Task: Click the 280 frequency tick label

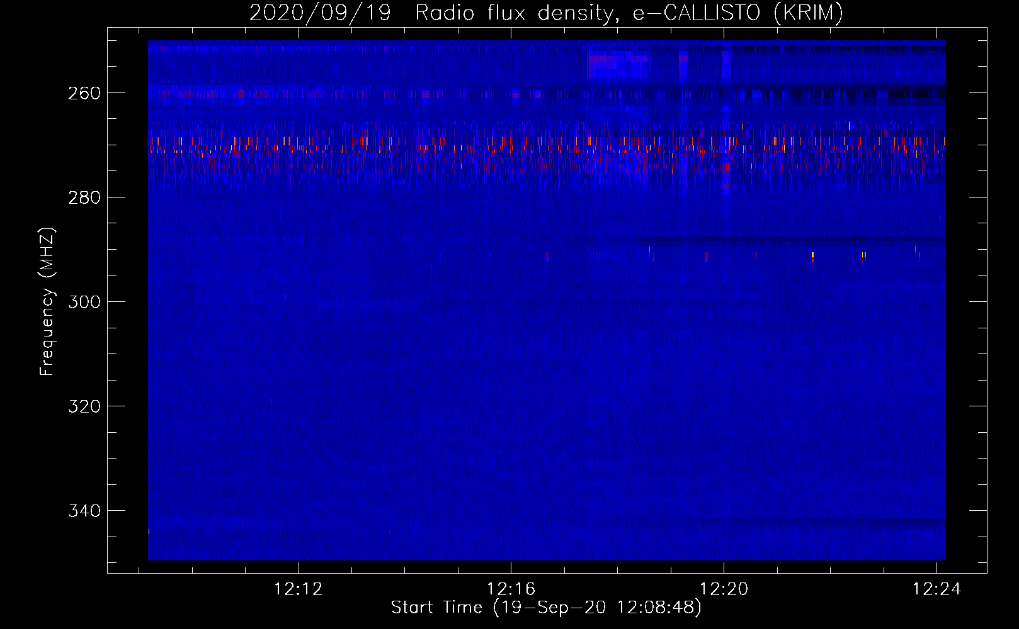Action: 84,198
